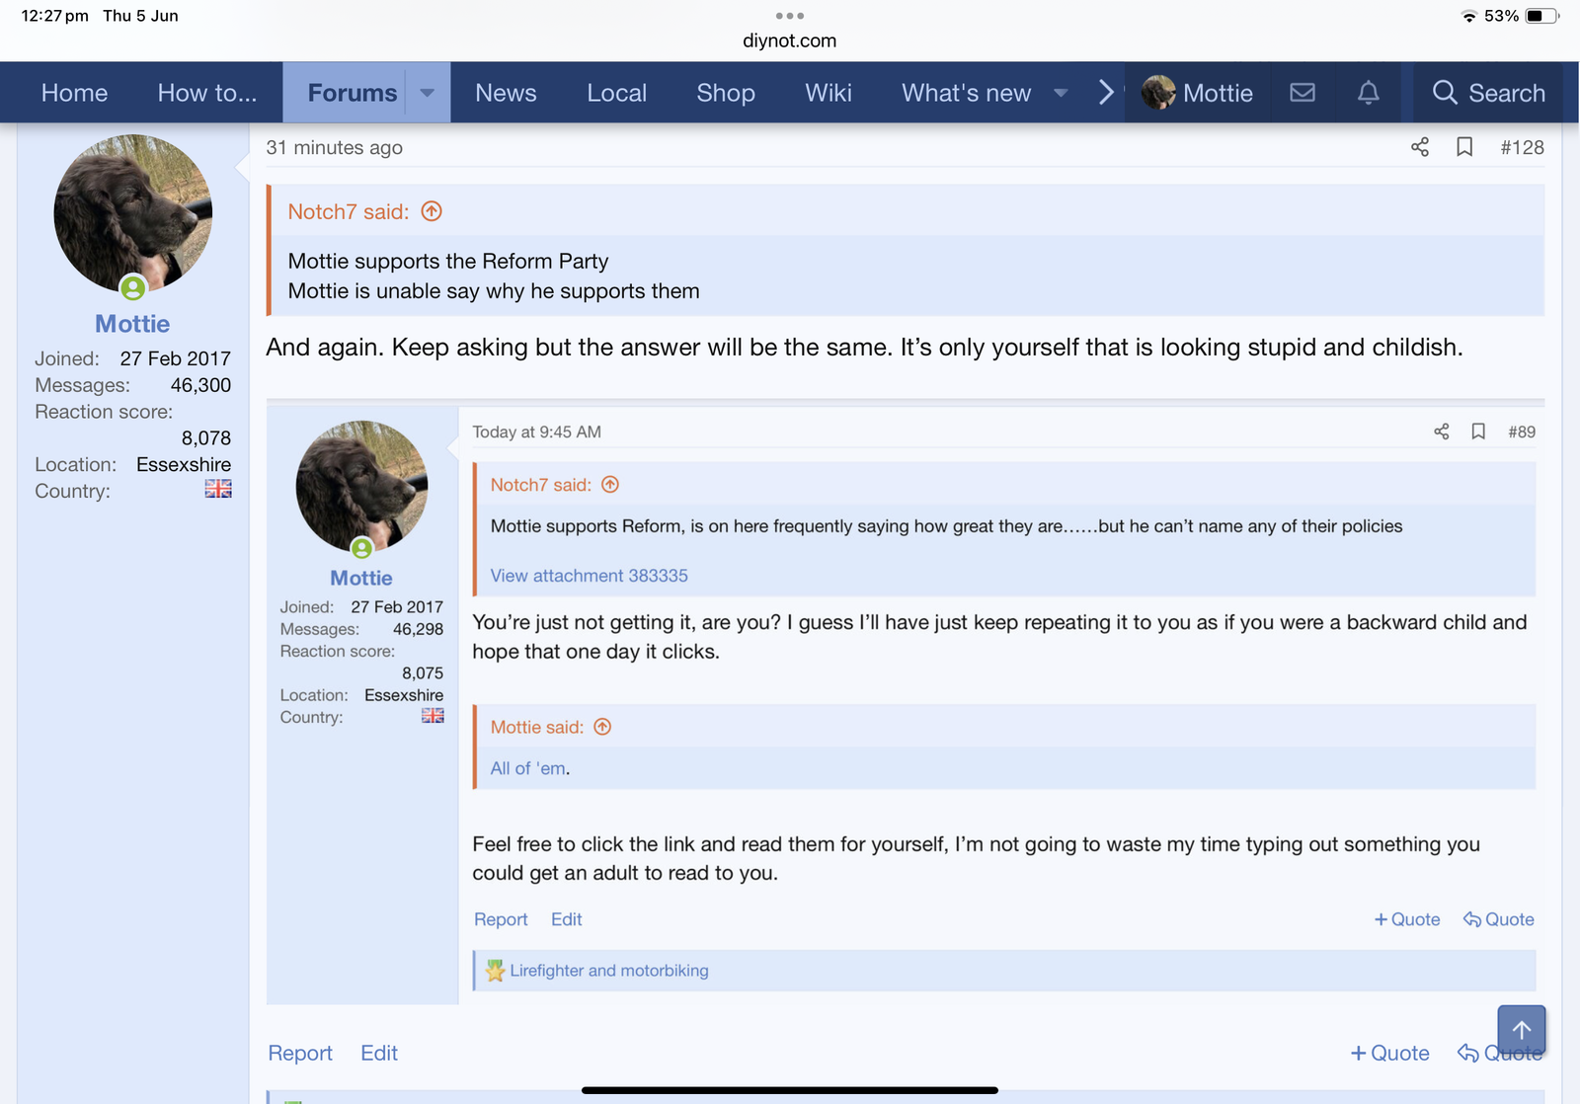Click Edit at bottom of post #128
1580x1104 pixels.
[378, 1053]
